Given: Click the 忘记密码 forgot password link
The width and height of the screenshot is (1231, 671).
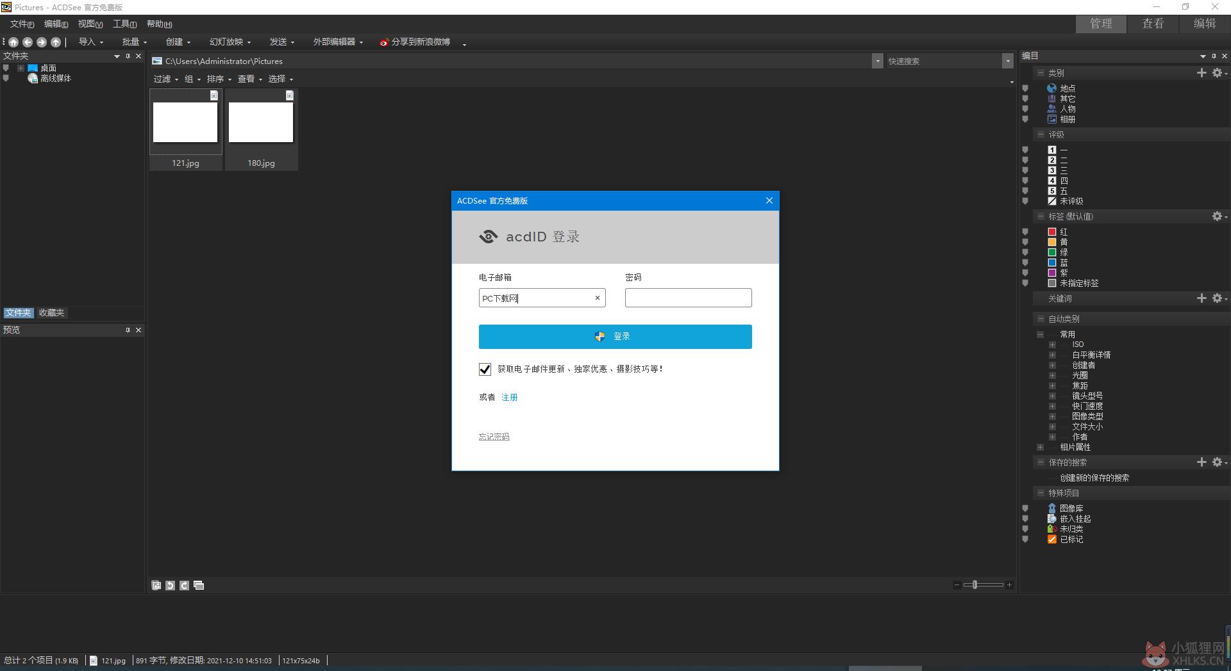Looking at the screenshot, I should click(494, 437).
